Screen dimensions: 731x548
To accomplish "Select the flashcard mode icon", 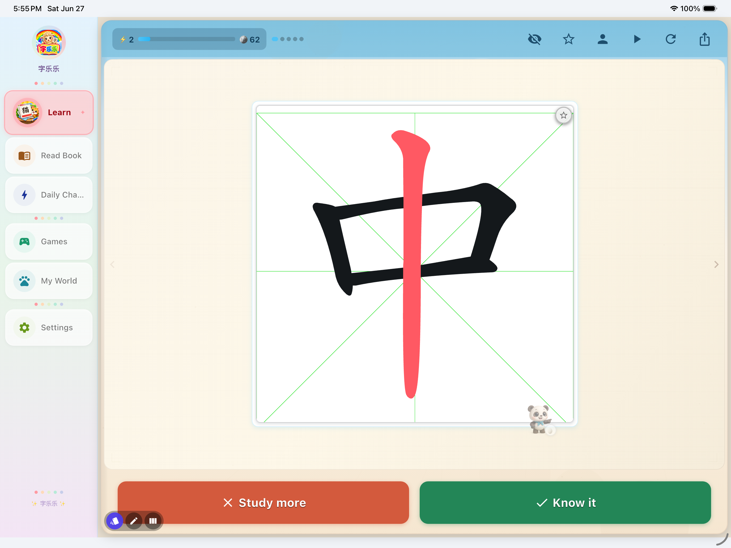I will click(x=115, y=521).
